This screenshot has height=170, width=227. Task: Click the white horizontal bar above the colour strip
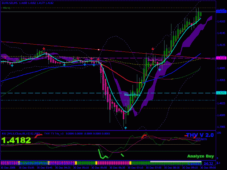(x=176, y=162)
